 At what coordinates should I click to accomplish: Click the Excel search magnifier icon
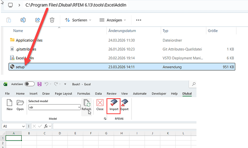[x=193, y=84]
